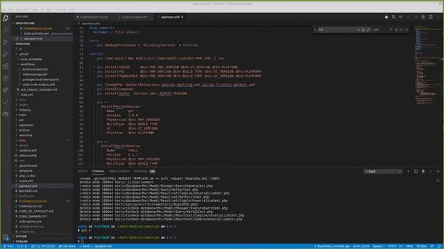Collapse the OPEN EDITORS section
The width and height of the screenshot is (444, 249).
(25, 23)
